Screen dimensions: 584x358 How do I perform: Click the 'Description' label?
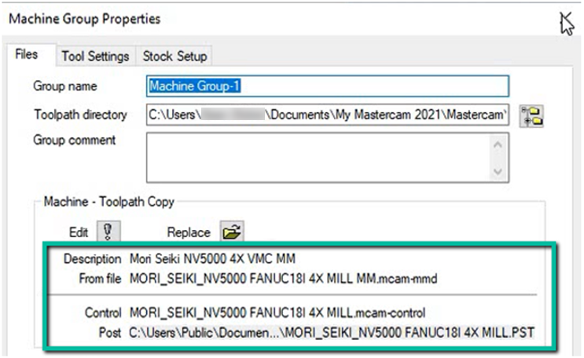(x=93, y=258)
